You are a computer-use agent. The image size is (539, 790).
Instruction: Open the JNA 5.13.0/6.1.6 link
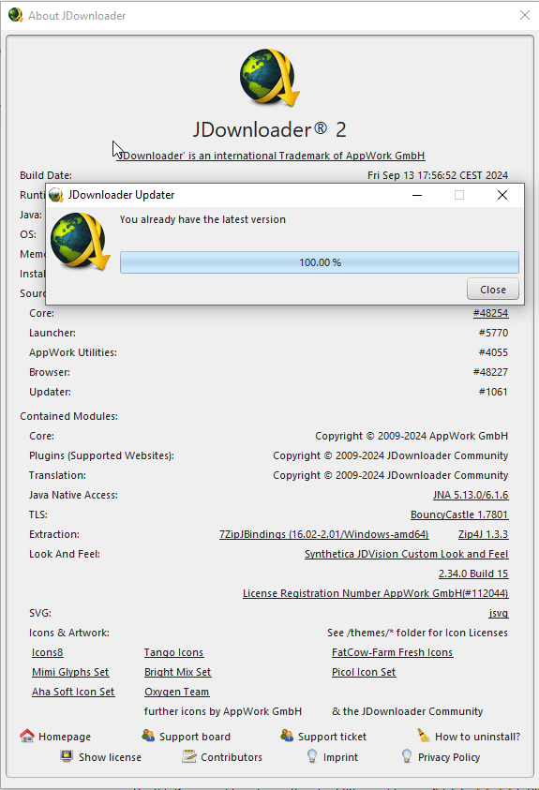(471, 495)
